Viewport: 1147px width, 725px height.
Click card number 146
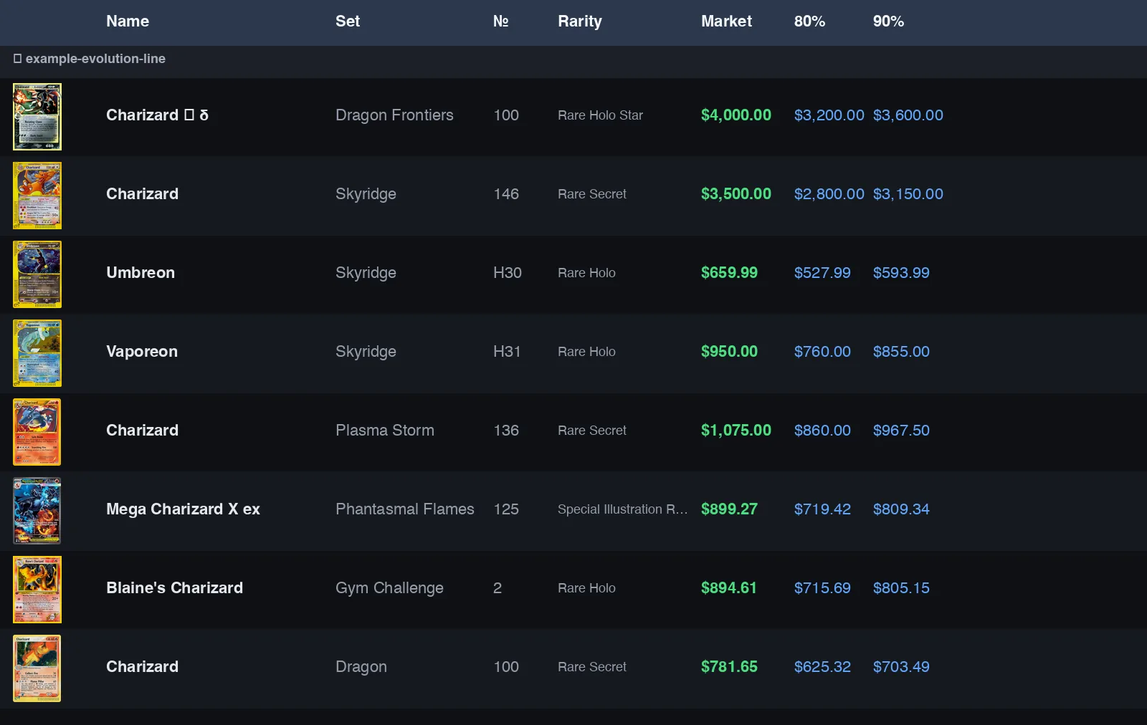coord(506,194)
